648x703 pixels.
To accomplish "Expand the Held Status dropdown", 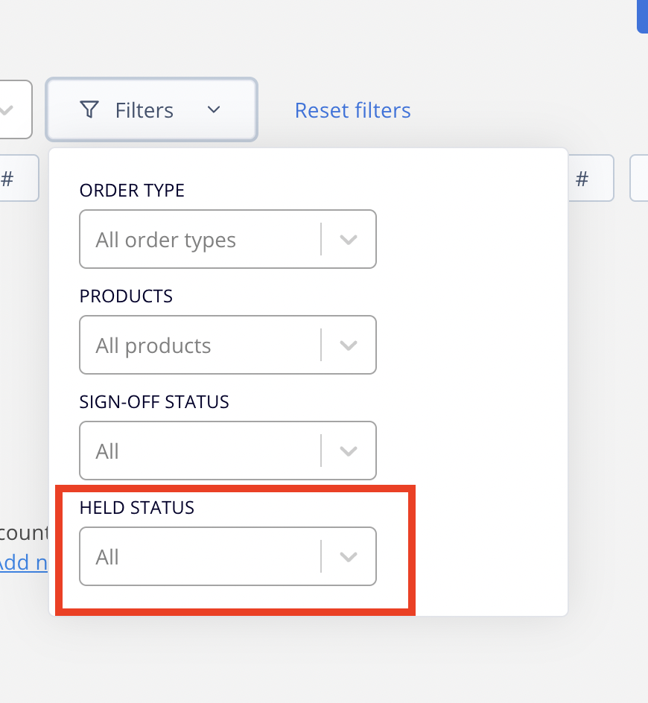I will pyautogui.click(x=228, y=557).
